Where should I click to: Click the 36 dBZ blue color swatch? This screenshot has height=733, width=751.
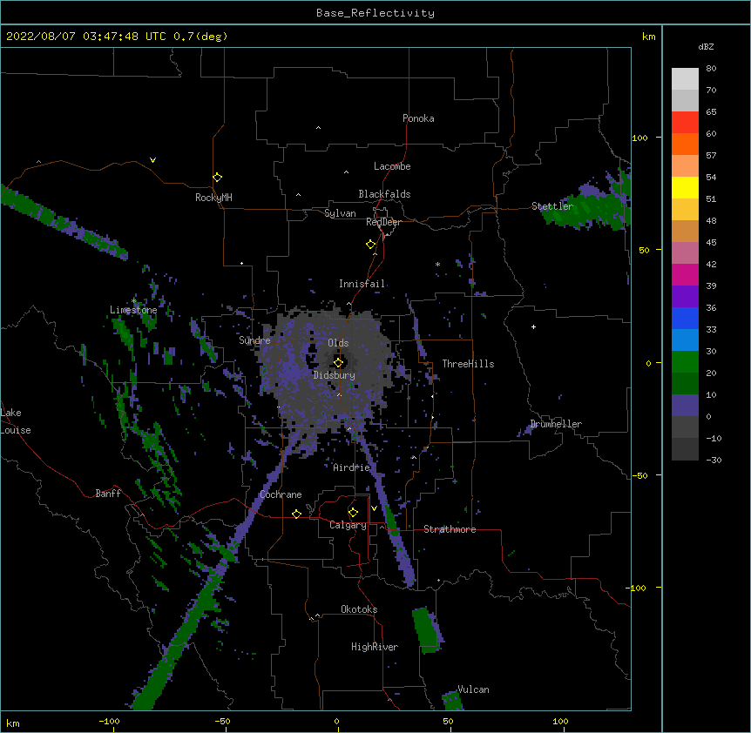(x=685, y=318)
